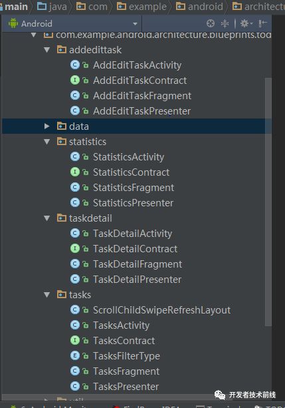Viewport: 285px width, 408px height.
Task: Click the collapse all icon in toolbar
Action: [225, 23]
